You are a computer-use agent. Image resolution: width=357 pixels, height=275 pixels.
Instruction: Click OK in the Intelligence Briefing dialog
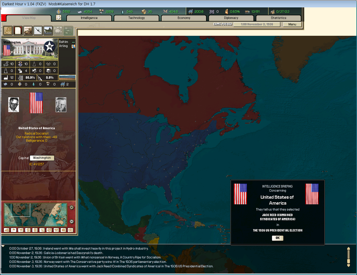(278, 238)
